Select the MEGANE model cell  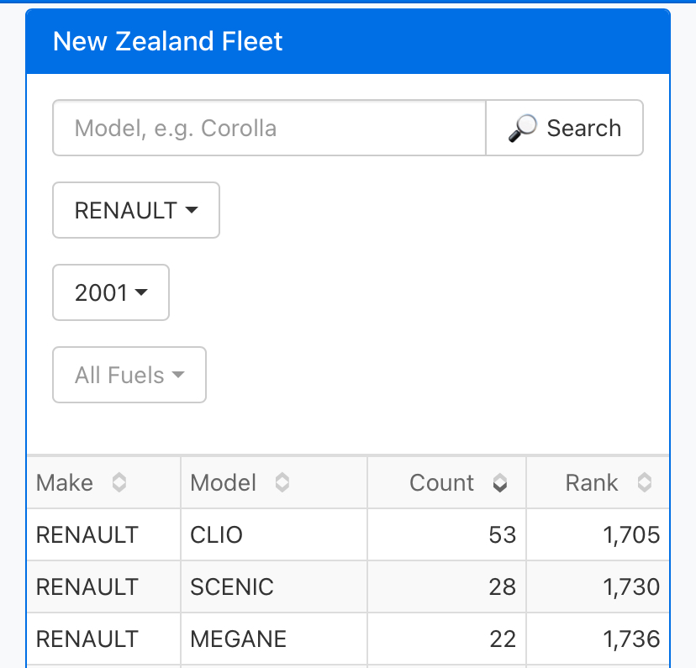(238, 639)
